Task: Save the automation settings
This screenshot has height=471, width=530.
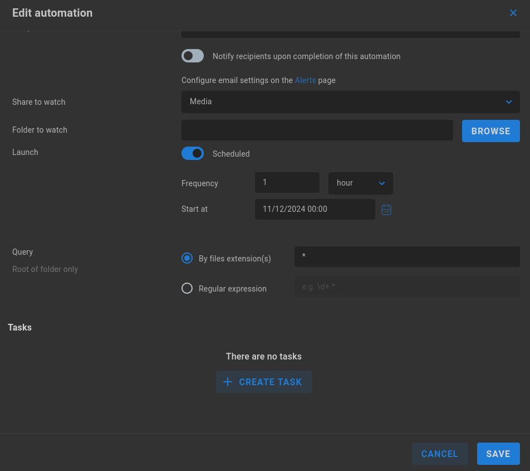Action: click(x=498, y=454)
